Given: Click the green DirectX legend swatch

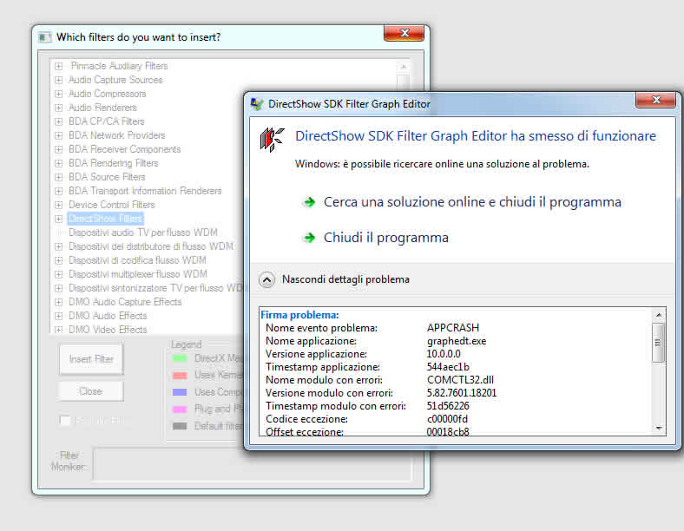Looking at the screenshot, I should (x=180, y=358).
